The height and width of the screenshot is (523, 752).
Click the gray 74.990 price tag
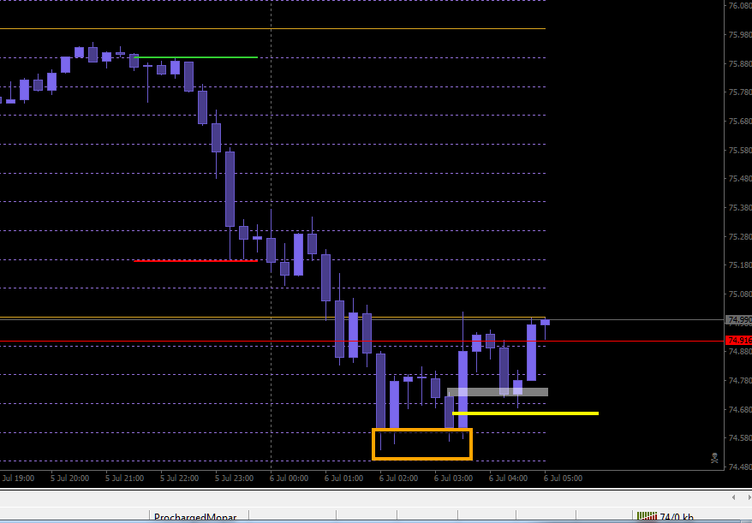[x=739, y=319]
